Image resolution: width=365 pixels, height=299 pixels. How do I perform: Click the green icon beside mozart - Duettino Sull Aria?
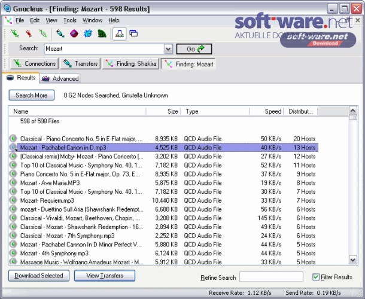click(13, 209)
